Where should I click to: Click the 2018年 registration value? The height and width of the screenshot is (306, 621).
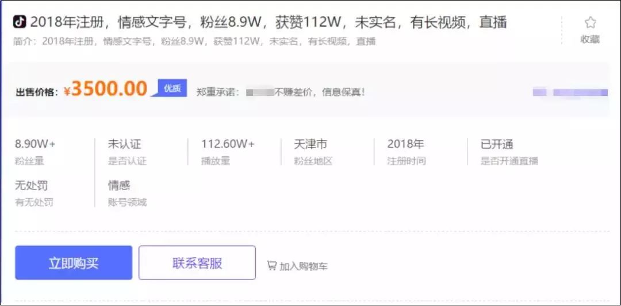tap(405, 144)
